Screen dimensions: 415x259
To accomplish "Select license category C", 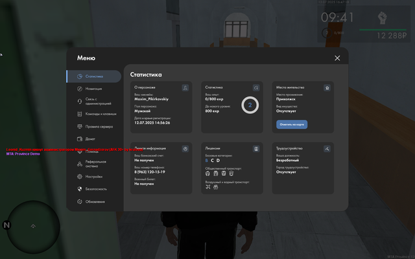I will (x=212, y=161).
